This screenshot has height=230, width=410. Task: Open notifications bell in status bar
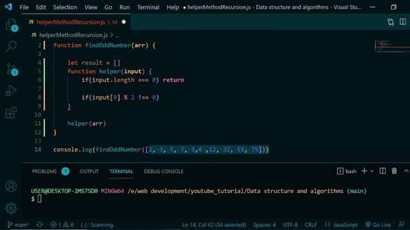tap(401, 224)
